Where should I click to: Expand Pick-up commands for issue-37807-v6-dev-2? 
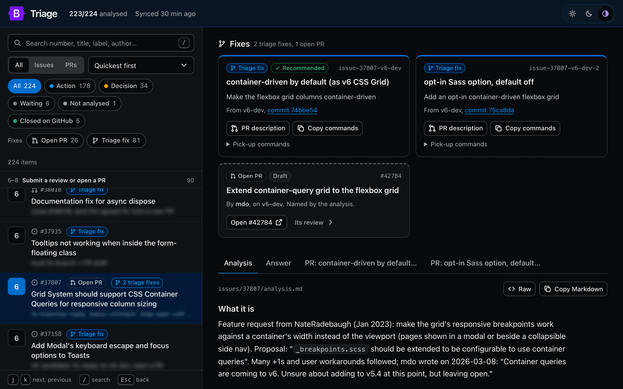click(455, 144)
